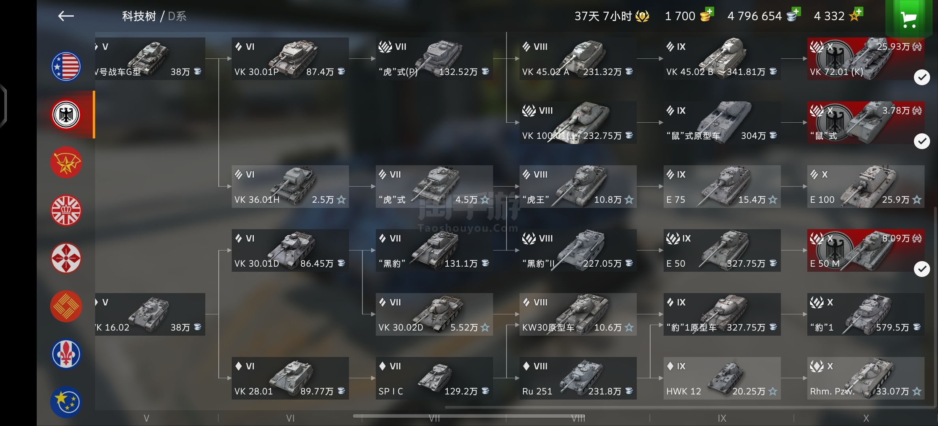Open the green shopping cart store
The image size is (938, 426).
tap(909, 18)
